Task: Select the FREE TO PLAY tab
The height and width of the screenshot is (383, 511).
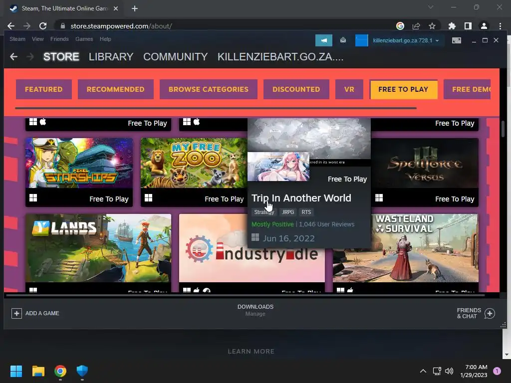Action: pos(403,89)
